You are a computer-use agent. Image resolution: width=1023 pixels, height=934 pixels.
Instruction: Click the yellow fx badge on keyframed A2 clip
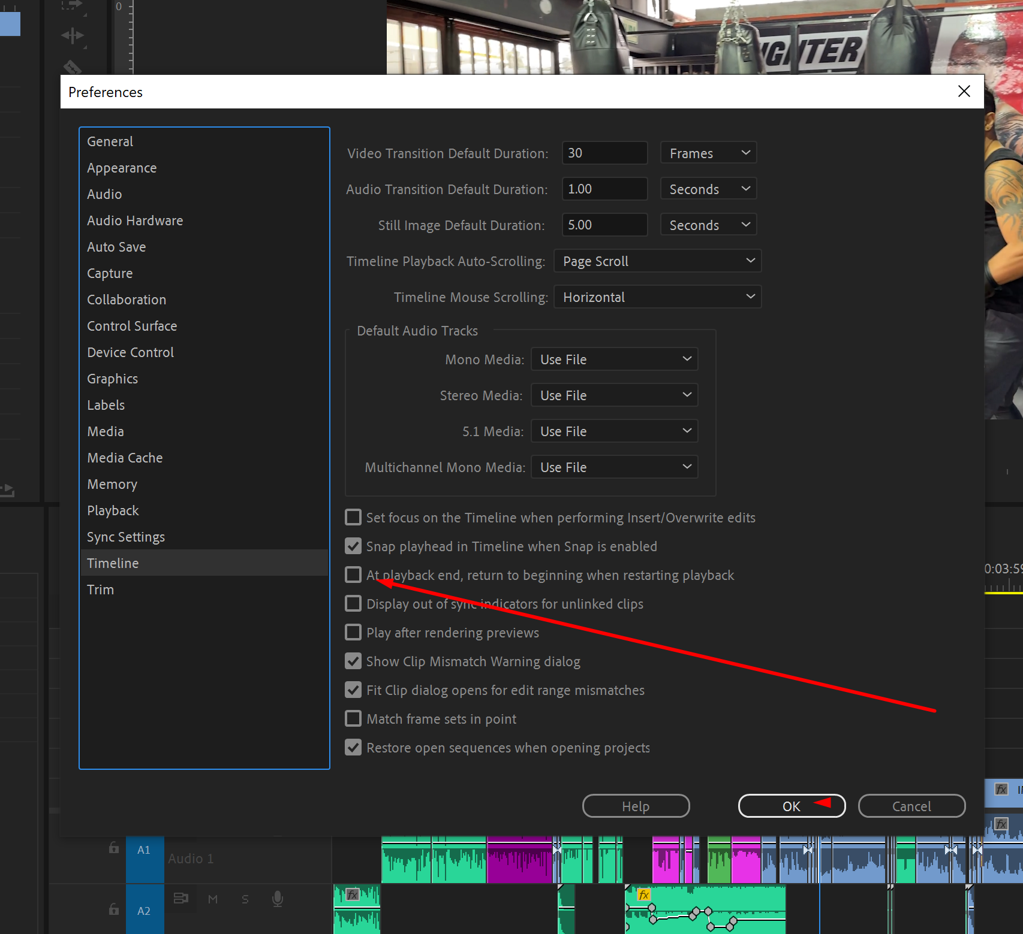click(644, 894)
